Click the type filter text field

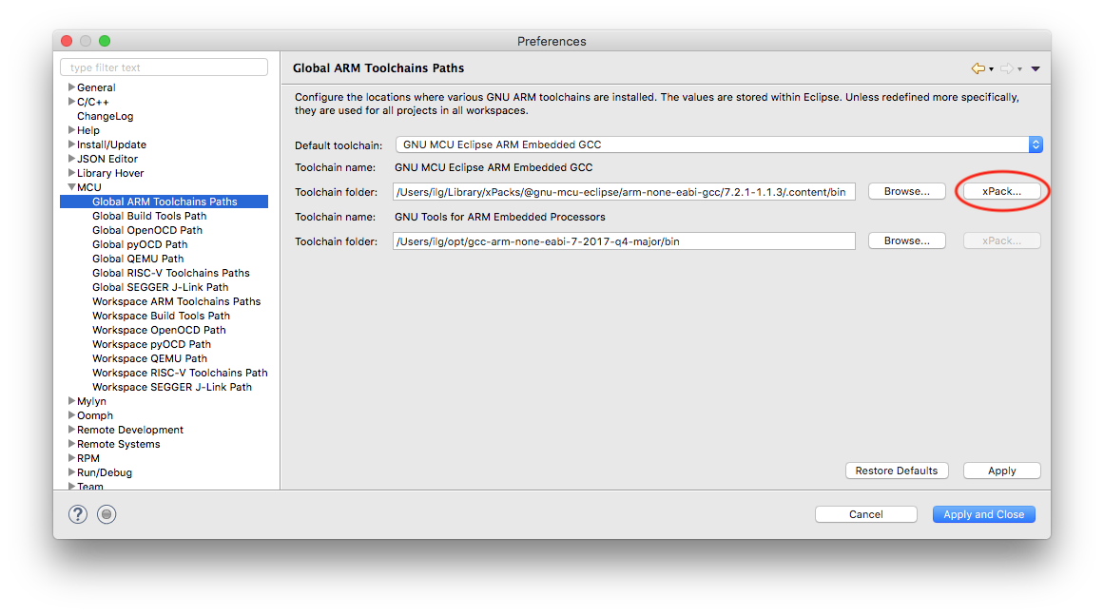tap(165, 67)
